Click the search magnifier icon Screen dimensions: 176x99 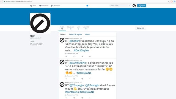[130, 5]
